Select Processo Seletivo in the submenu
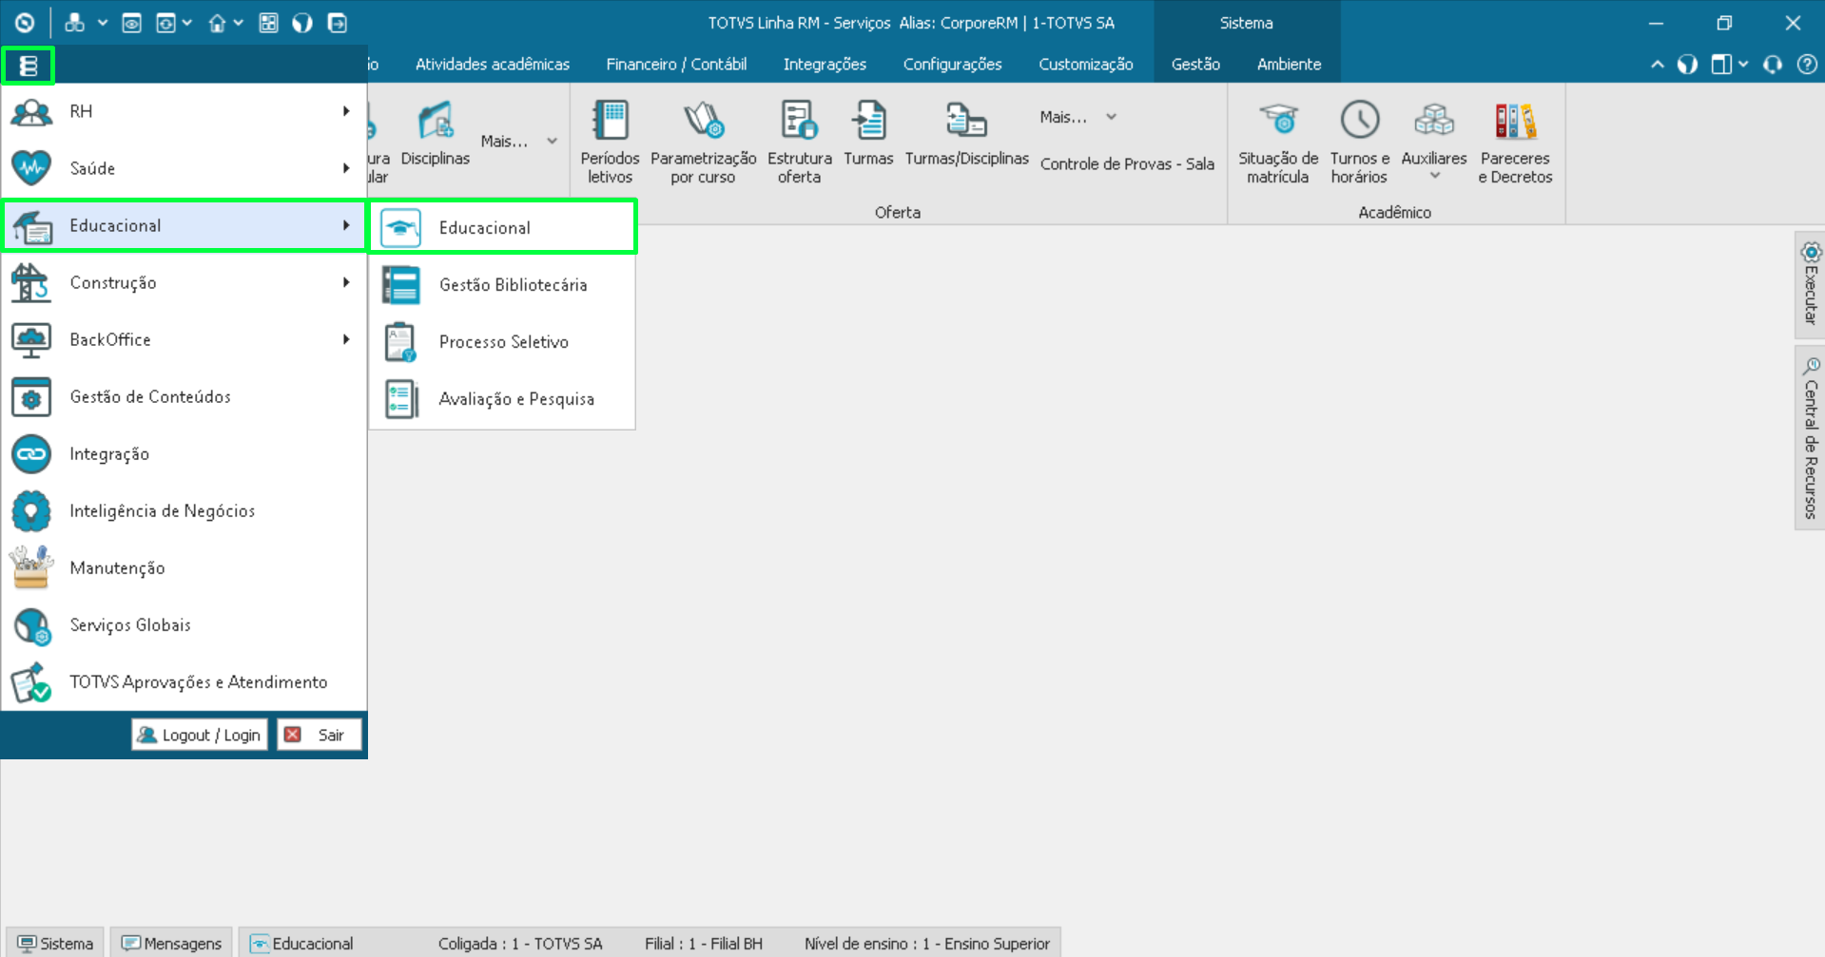 [502, 342]
